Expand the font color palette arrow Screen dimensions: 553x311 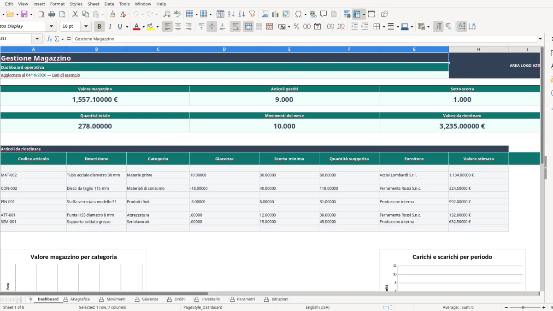(x=143, y=27)
